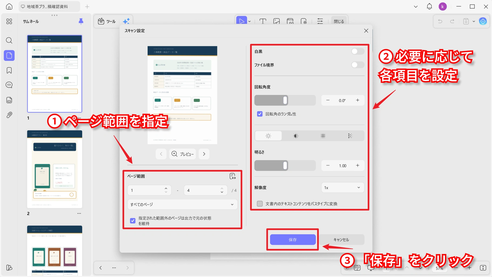Uncheck 回転角のランダム性 checkbox
This screenshot has width=492, height=277.
260,114
